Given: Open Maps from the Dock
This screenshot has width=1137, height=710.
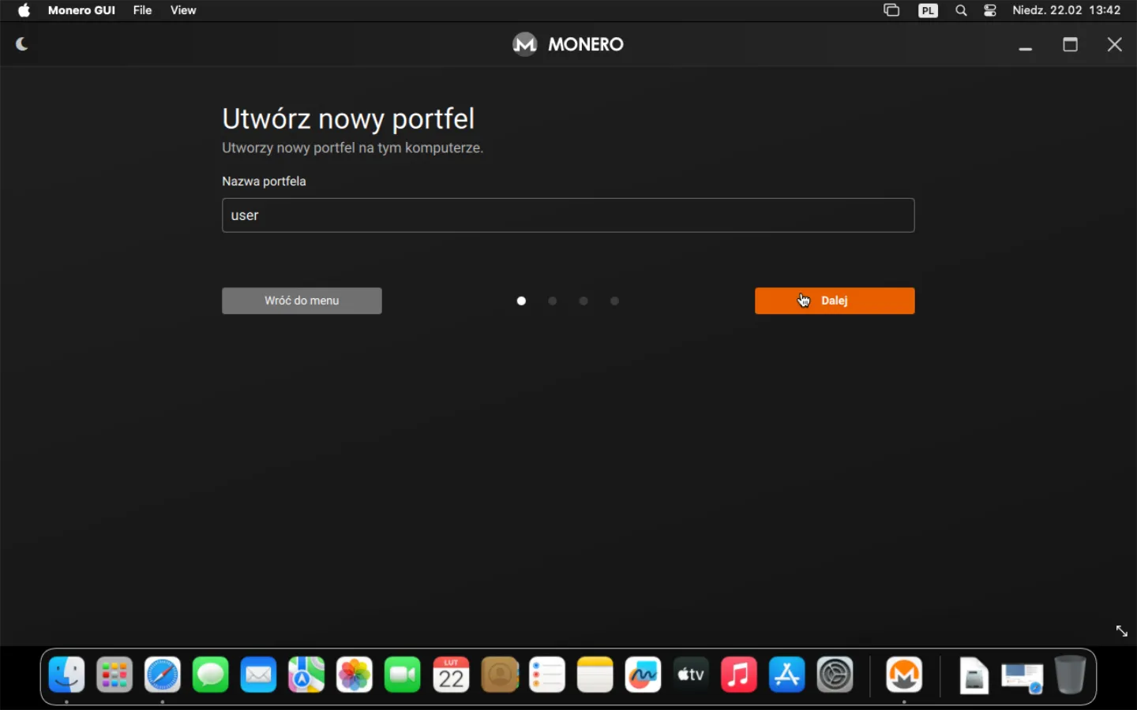Looking at the screenshot, I should tap(306, 675).
